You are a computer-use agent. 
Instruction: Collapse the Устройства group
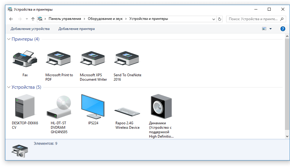[x=9, y=87]
